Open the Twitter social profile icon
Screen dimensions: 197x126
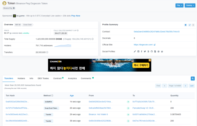[145, 51]
